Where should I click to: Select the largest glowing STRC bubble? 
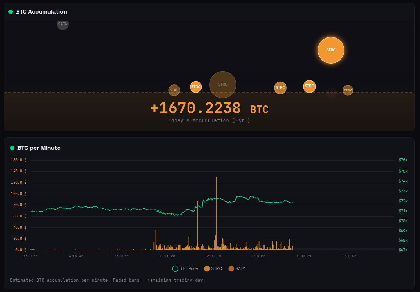point(331,50)
